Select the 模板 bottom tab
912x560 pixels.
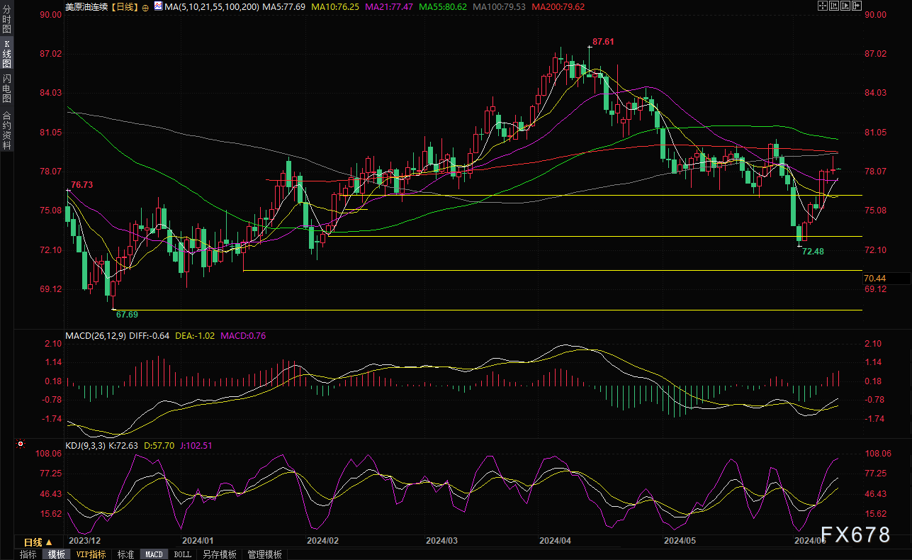(56, 554)
